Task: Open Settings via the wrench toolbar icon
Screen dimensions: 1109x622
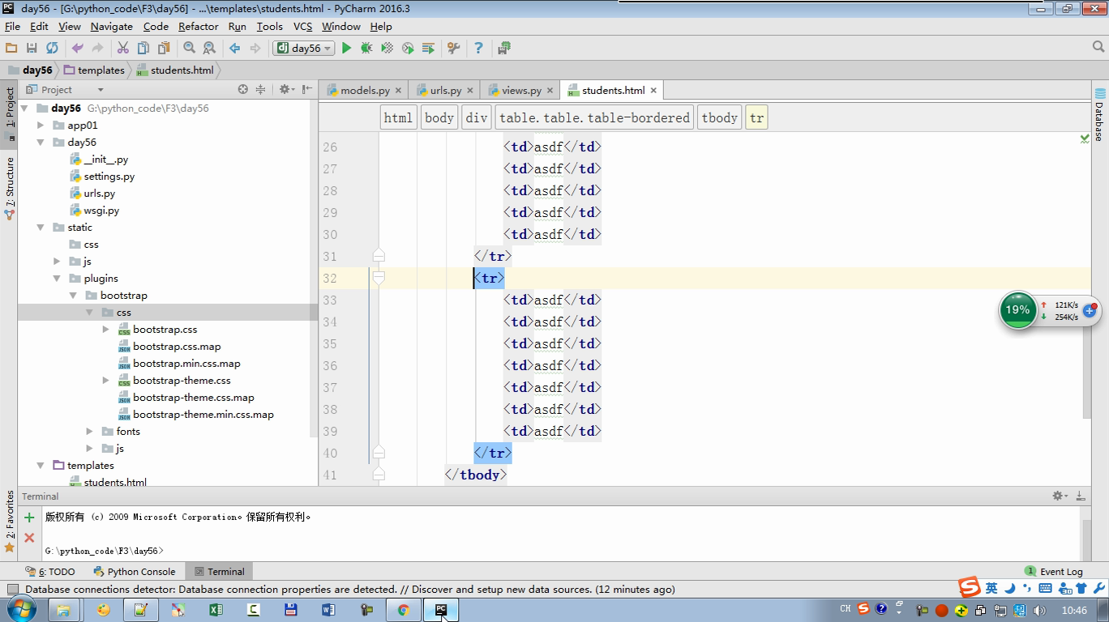Action: click(454, 49)
